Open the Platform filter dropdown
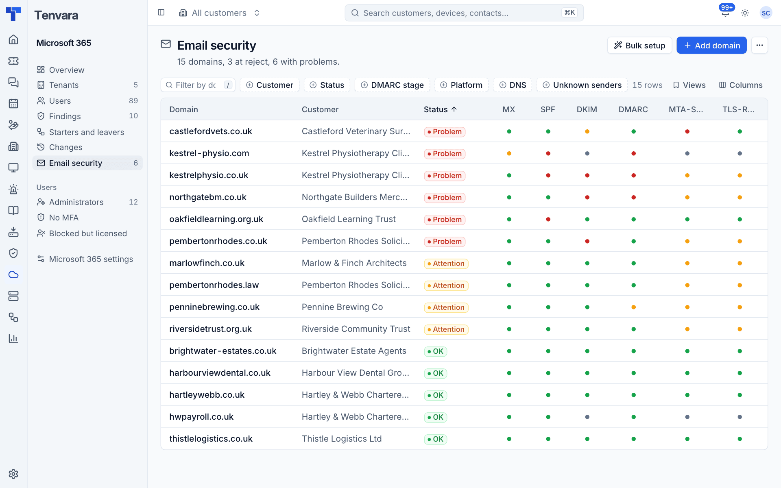 pos(461,85)
